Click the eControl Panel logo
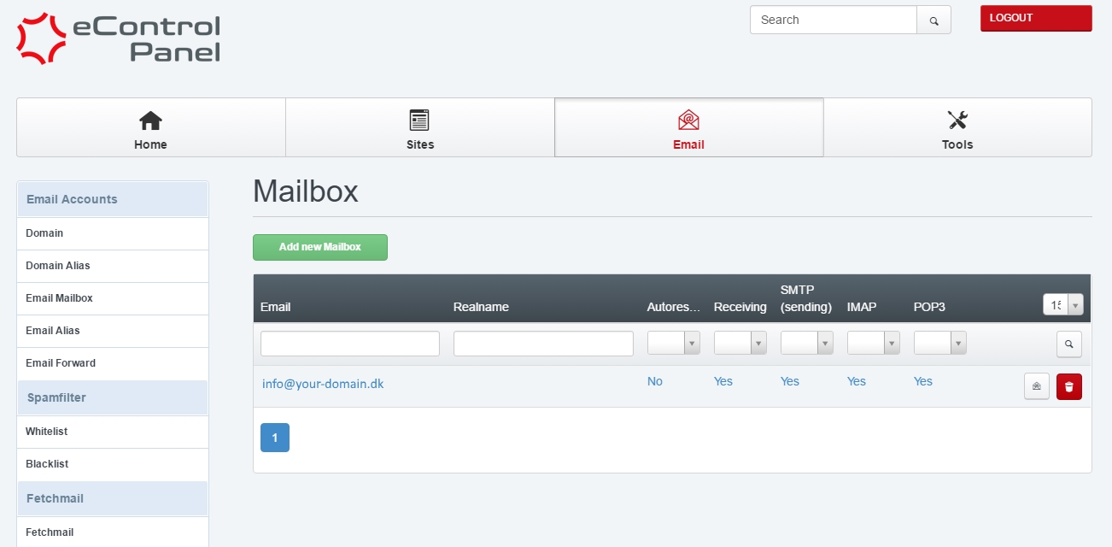Viewport: 1112px width, 547px height. coord(119,39)
